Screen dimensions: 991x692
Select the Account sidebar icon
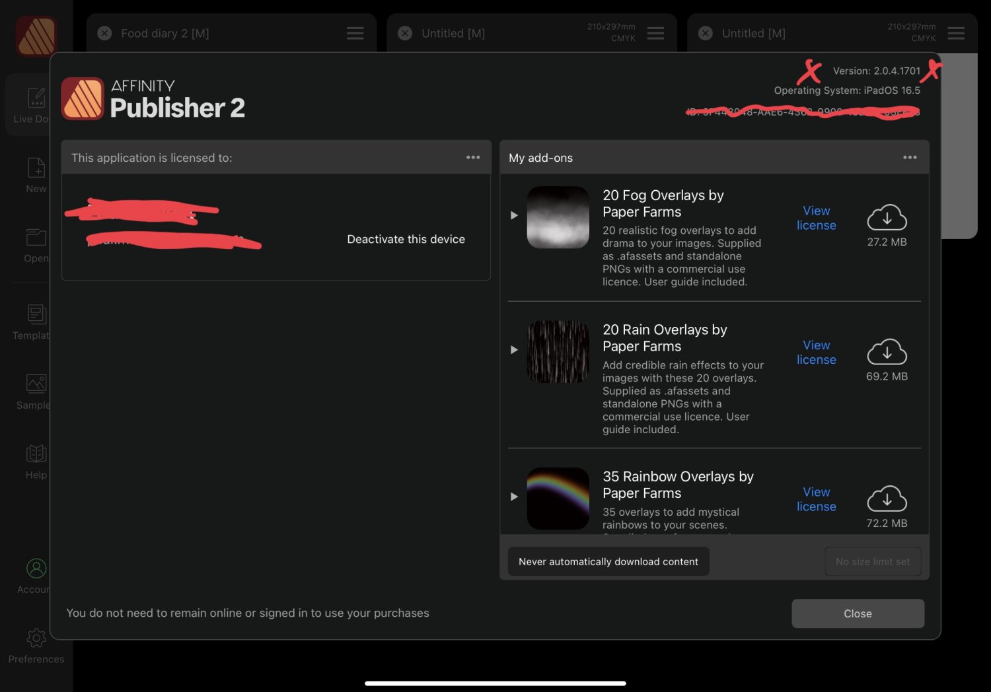(x=36, y=569)
